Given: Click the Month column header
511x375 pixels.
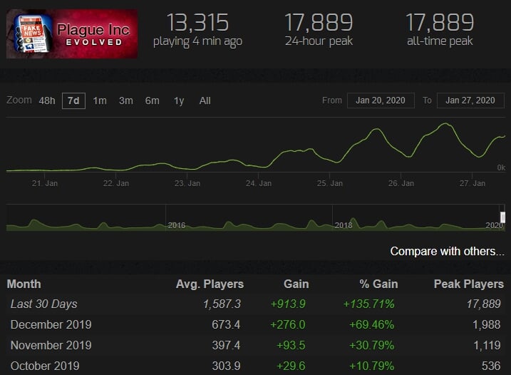Looking at the screenshot, I should point(24,284).
